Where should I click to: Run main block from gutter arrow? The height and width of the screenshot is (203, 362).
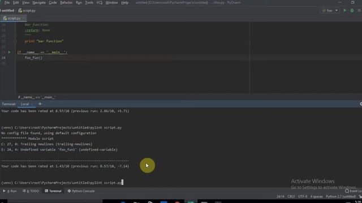(9, 52)
